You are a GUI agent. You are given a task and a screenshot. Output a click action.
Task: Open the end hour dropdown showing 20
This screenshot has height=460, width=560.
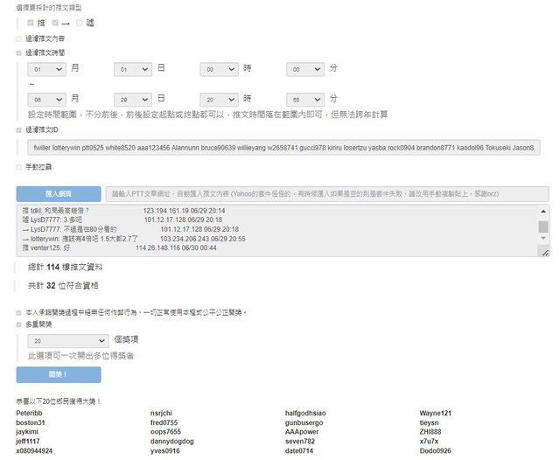point(218,99)
